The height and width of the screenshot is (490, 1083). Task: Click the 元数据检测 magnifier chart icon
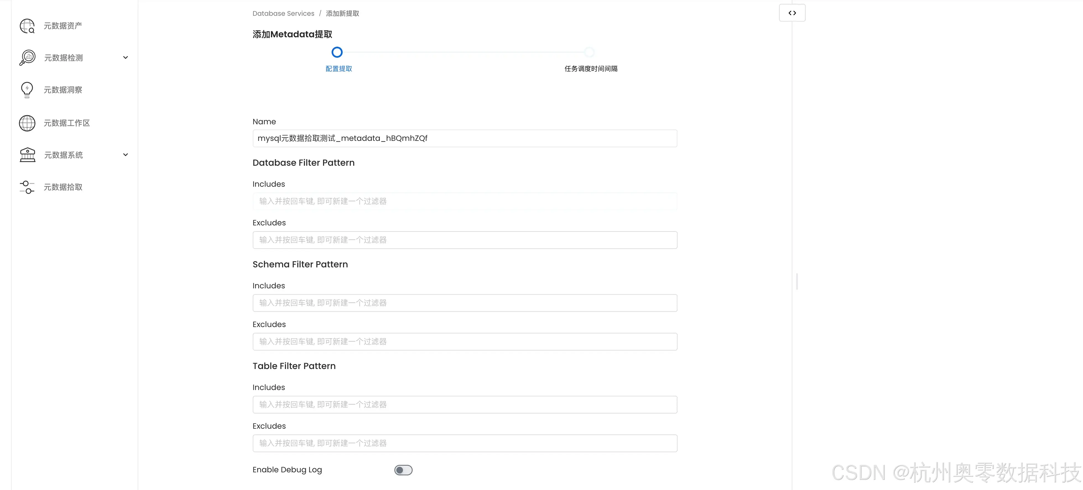point(27,57)
